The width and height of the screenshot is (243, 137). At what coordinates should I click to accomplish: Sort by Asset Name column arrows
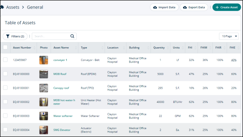pos(76,48)
